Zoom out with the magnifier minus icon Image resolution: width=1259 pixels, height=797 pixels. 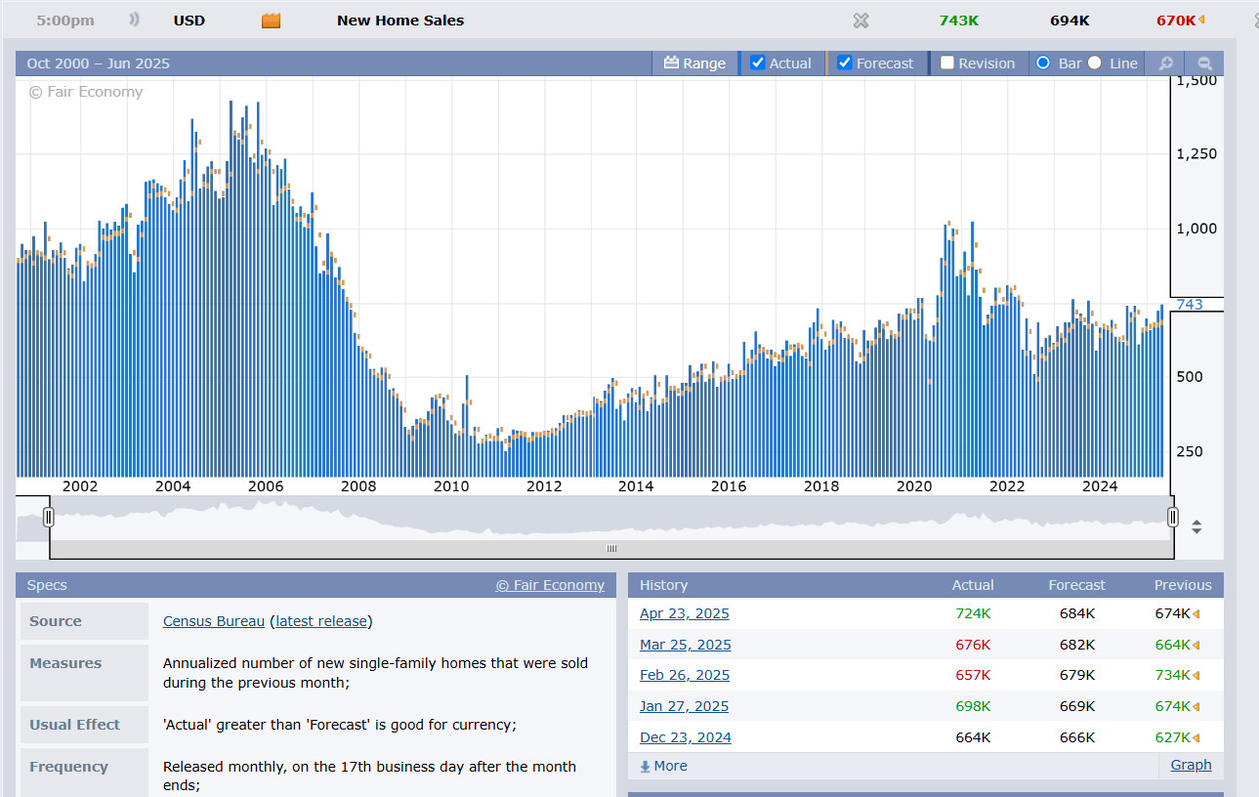pos(1204,63)
